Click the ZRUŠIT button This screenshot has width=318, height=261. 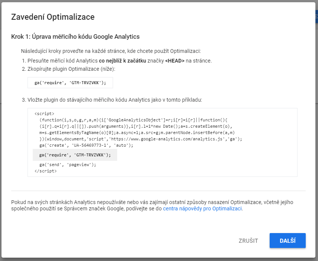248,241
